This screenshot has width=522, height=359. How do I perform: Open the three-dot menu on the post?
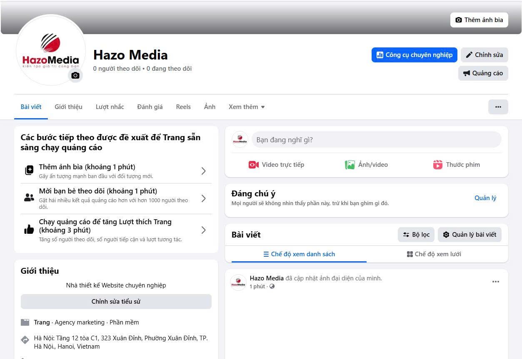point(495,282)
